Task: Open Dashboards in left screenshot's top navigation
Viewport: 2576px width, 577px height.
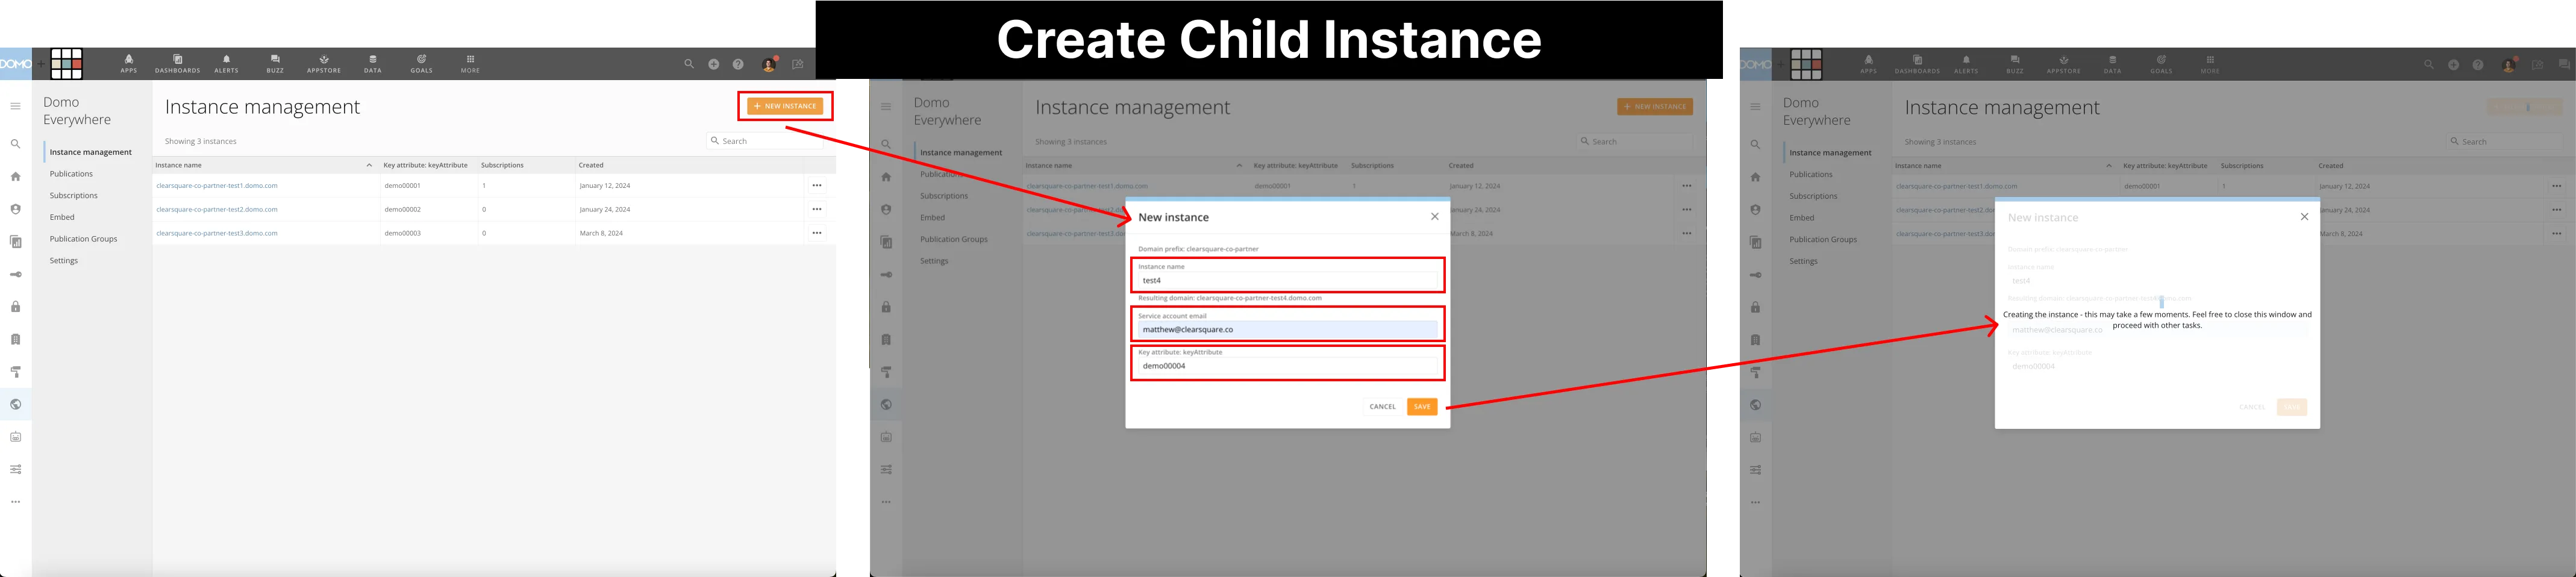Action: [x=178, y=64]
